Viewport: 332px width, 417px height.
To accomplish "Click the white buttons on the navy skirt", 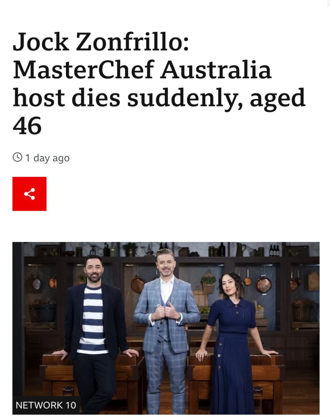I will coord(219,356).
